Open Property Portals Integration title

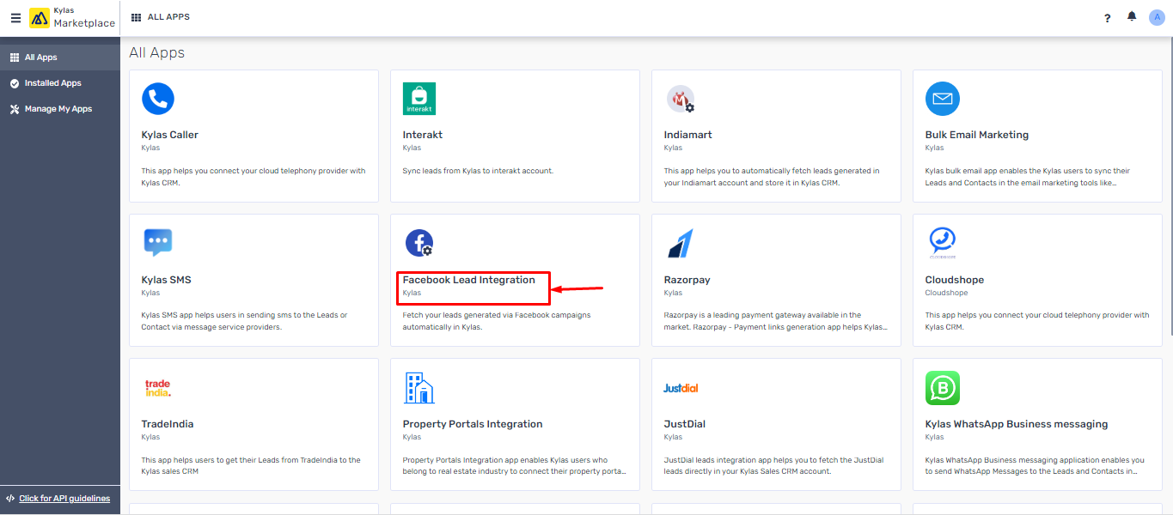[473, 424]
